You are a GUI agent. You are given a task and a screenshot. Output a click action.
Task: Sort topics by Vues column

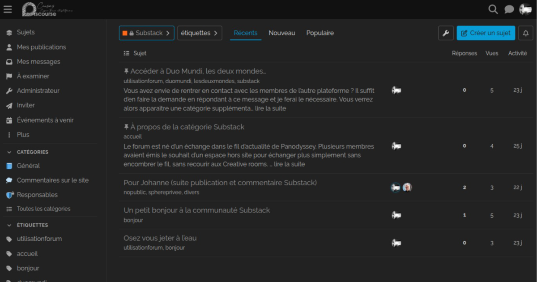pyautogui.click(x=492, y=53)
